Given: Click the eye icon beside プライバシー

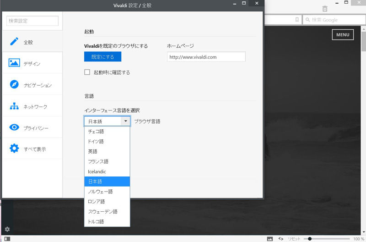Looking at the screenshot, I should (14, 127).
